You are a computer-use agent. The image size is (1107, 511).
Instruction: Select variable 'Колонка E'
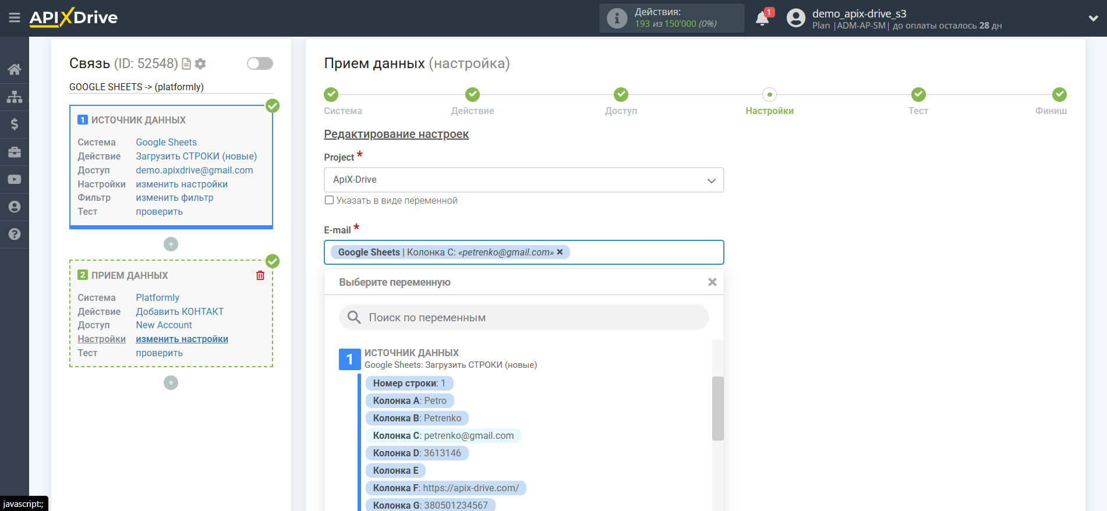tap(395, 470)
